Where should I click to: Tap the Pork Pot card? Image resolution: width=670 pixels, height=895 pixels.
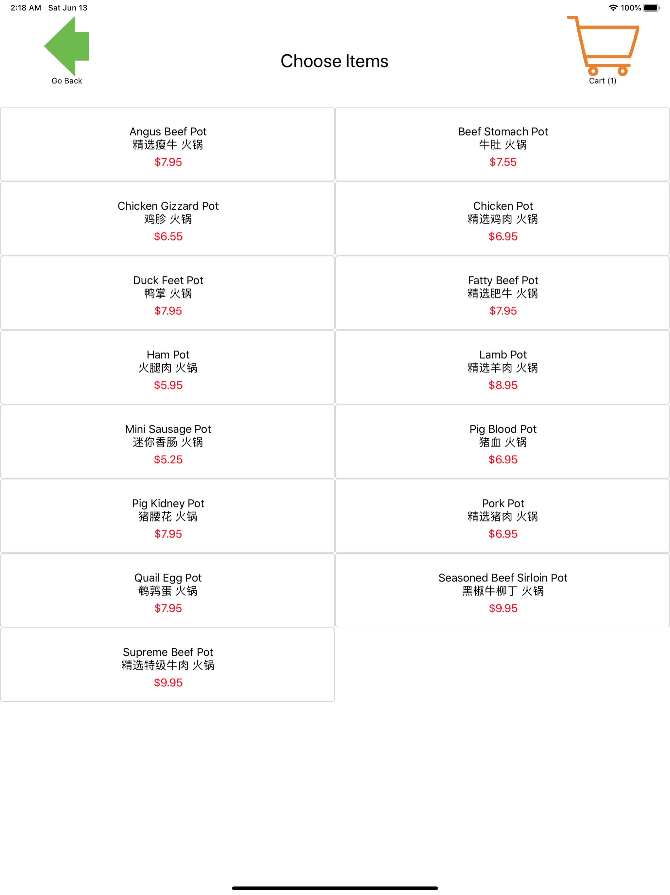502,516
